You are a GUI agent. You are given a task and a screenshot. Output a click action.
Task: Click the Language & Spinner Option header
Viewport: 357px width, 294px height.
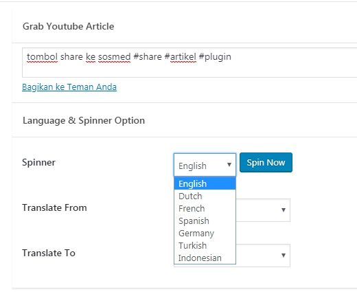tap(84, 120)
